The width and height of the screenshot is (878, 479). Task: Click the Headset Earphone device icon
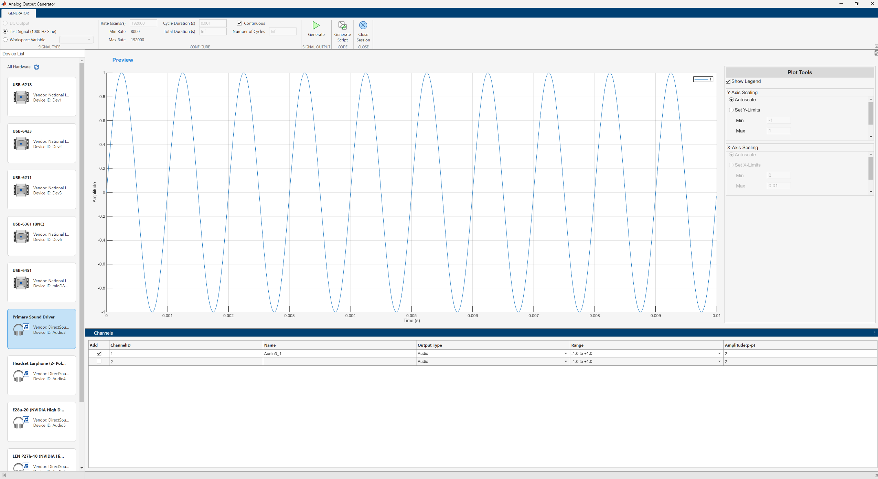click(21, 375)
